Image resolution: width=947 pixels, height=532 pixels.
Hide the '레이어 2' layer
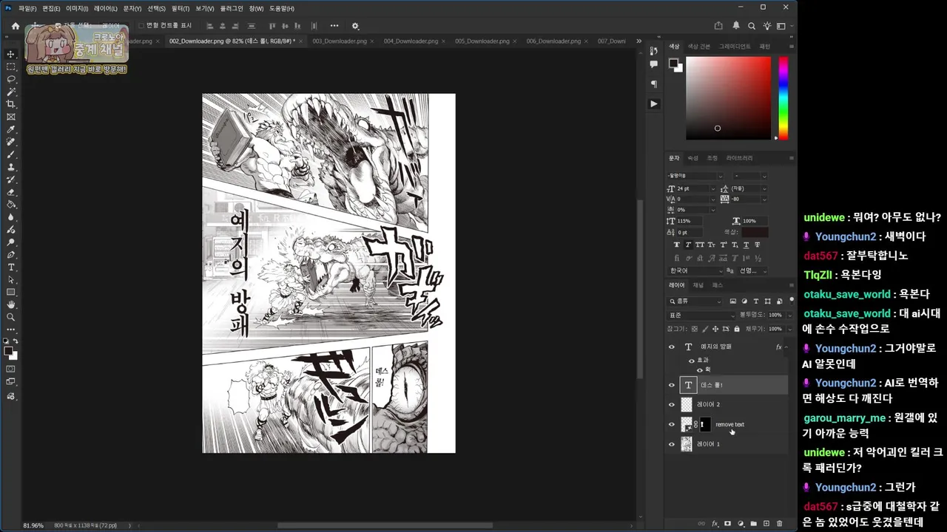tap(672, 405)
